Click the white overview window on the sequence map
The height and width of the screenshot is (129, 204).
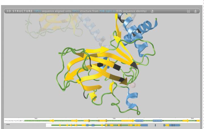[75, 125]
